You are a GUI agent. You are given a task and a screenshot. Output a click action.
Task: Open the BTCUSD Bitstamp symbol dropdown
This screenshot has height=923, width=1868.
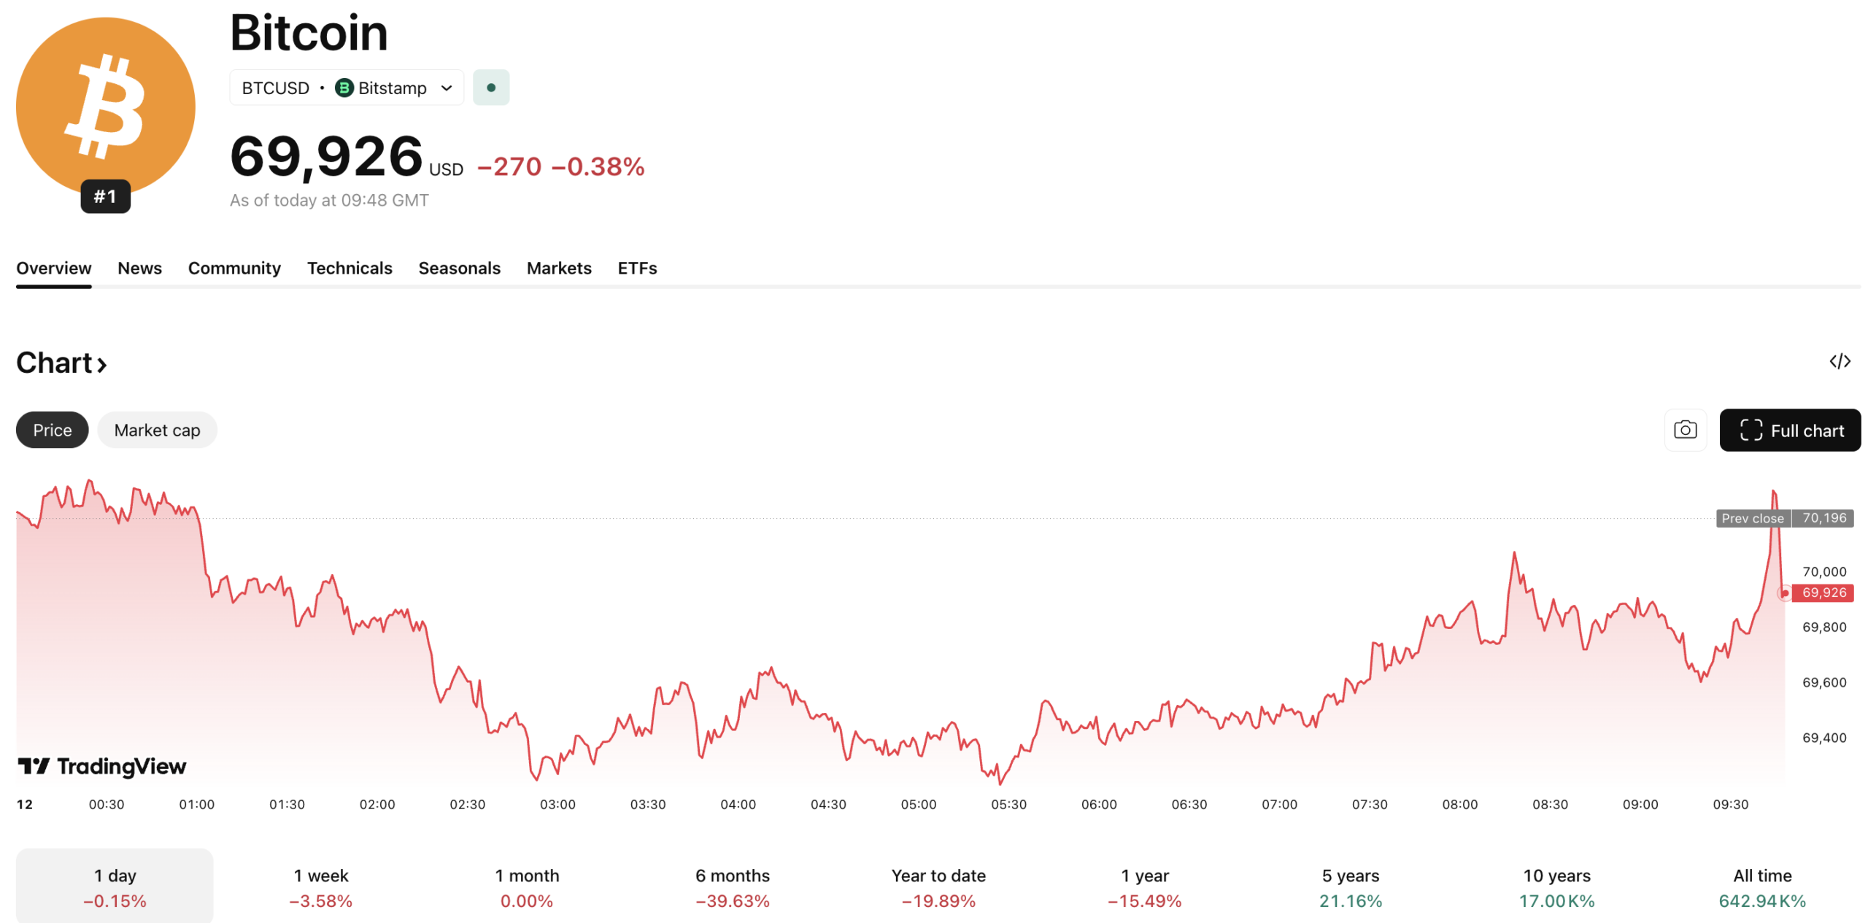(347, 88)
